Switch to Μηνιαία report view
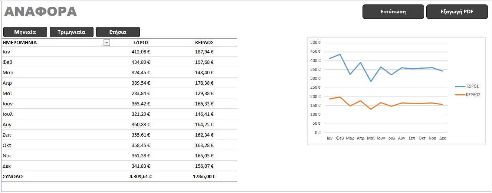Image resolution: width=492 pixels, height=193 pixels. [x=25, y=32]
